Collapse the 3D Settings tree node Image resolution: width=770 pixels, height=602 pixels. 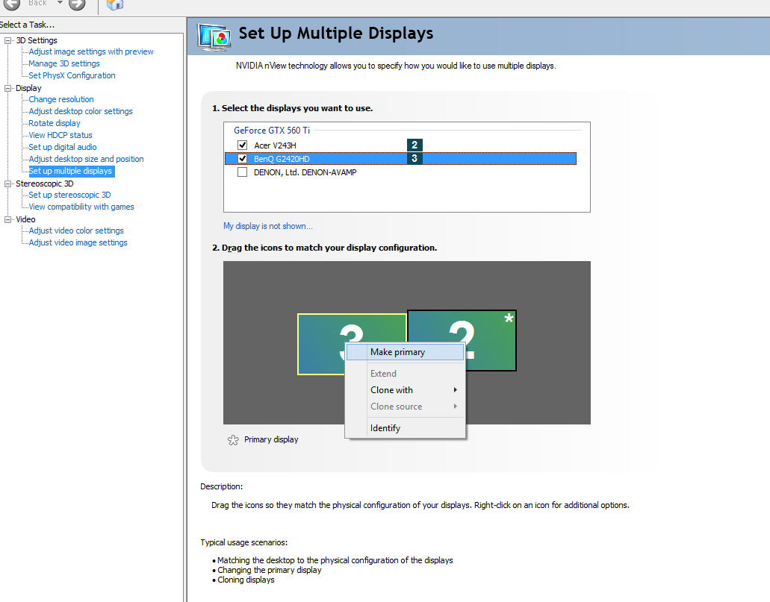pos(8,40)
